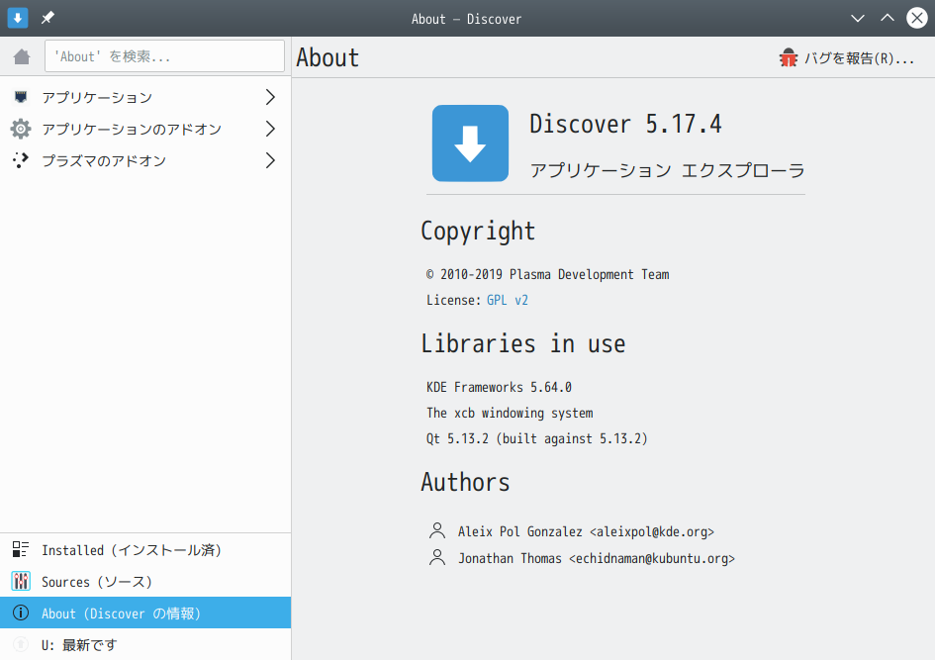This screenshot has height=660, width=935.
Task: Expand the アプリケーションのアドオン chevron
Action: pyautogui.click(x=270, y=129)
